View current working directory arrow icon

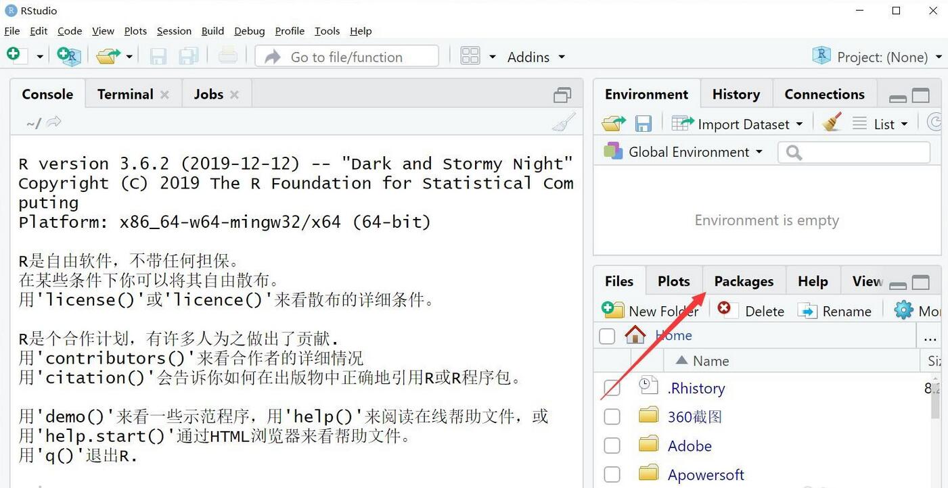54,122
